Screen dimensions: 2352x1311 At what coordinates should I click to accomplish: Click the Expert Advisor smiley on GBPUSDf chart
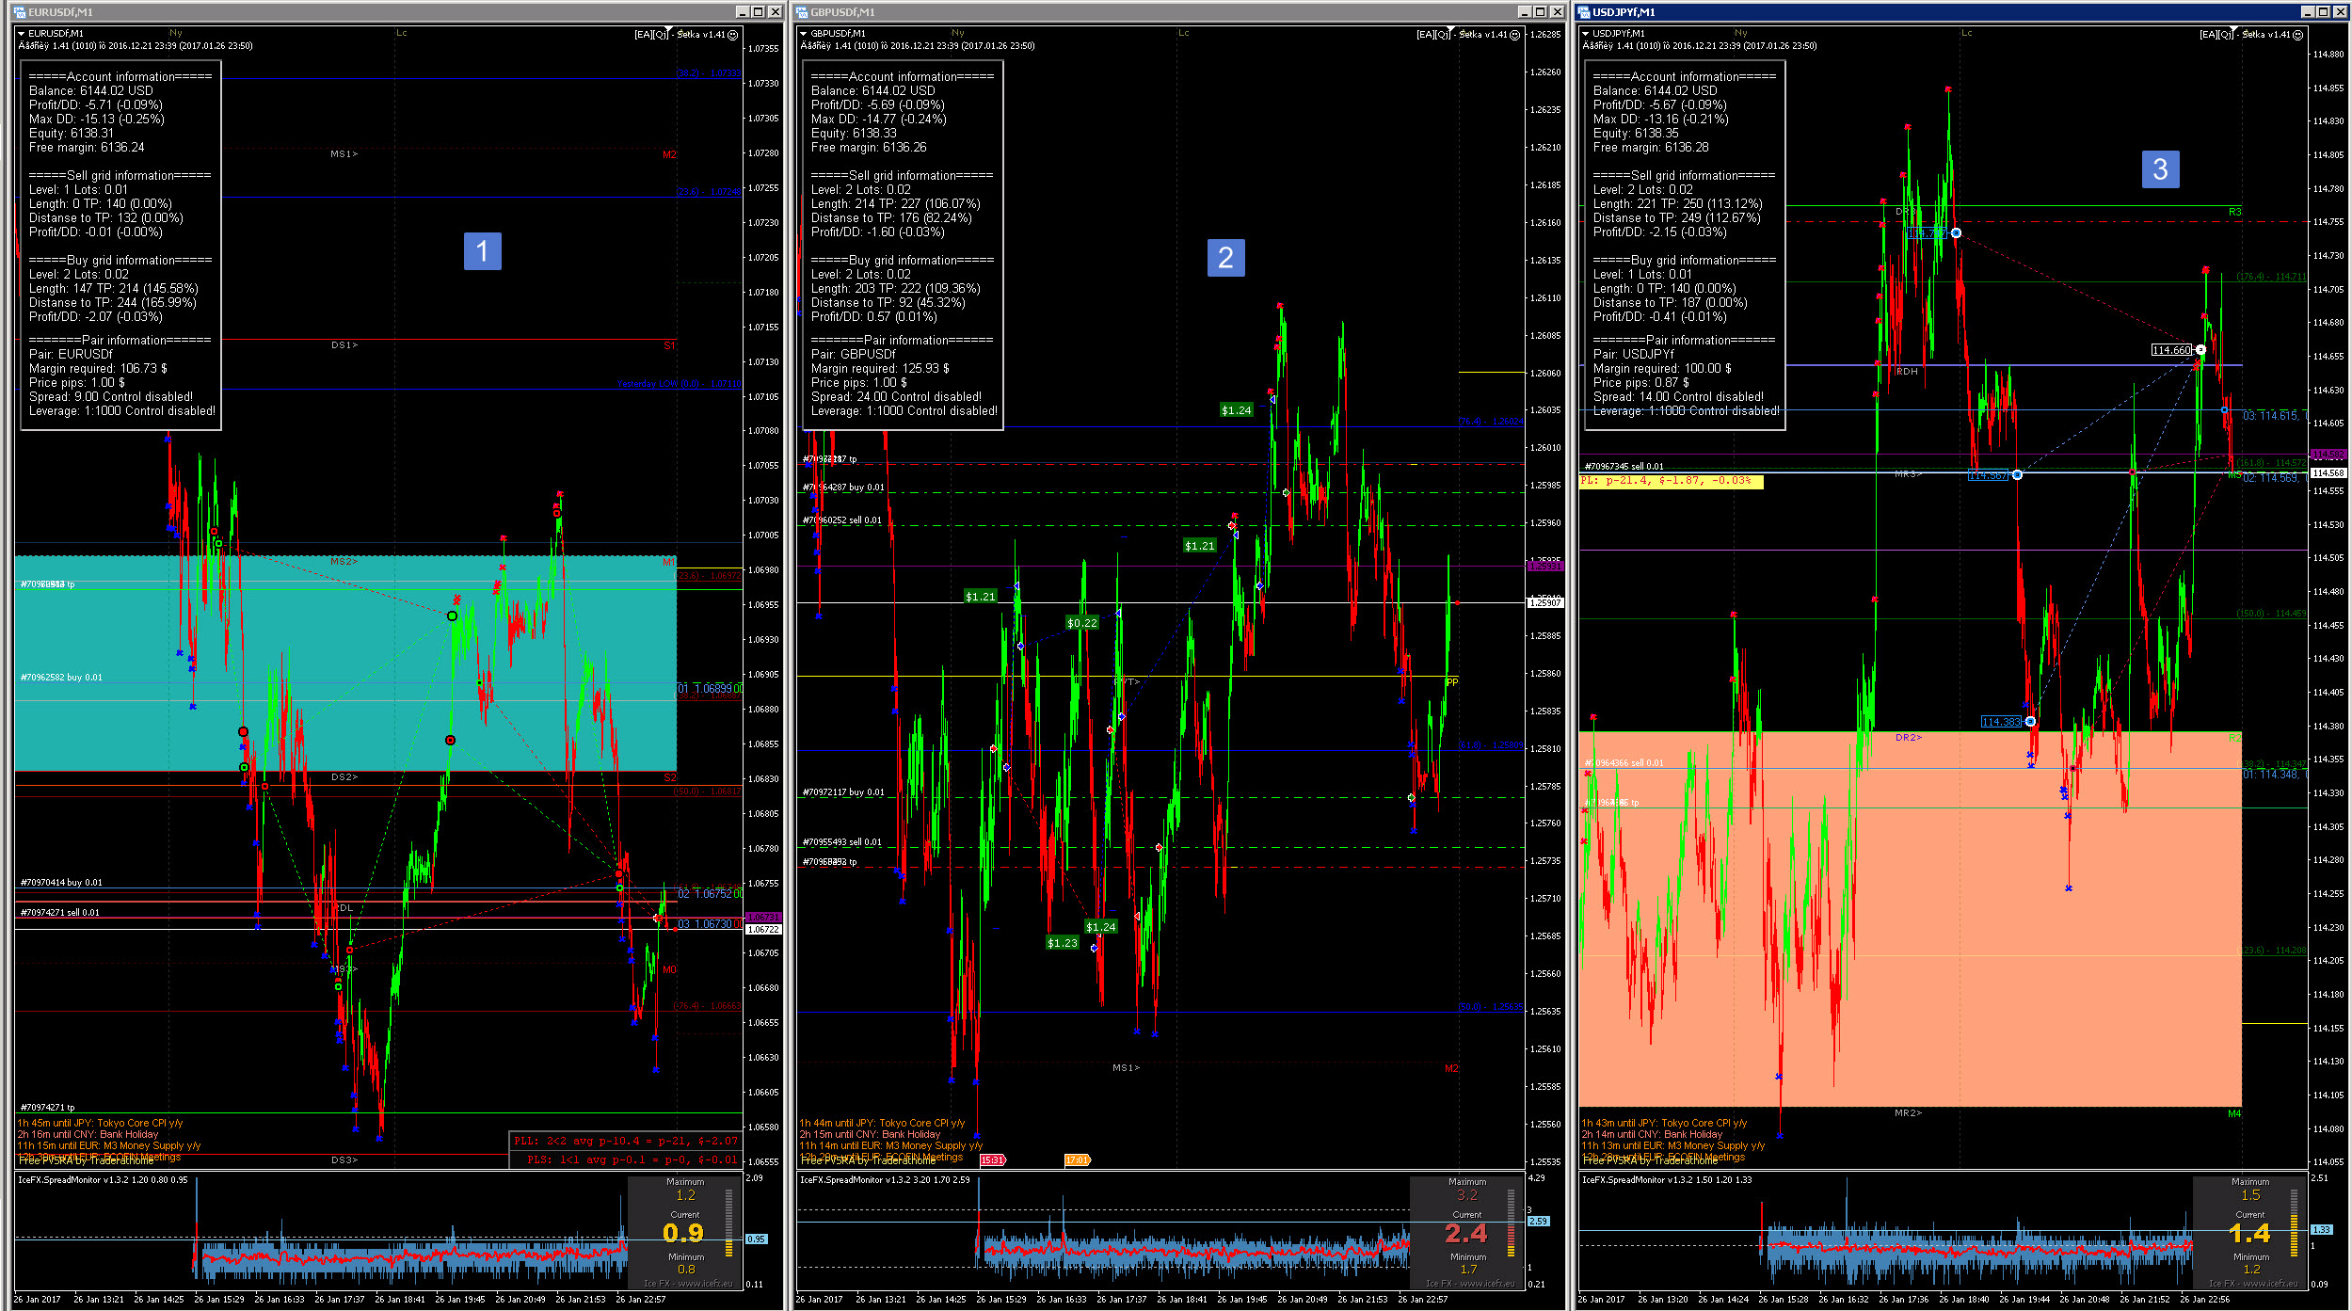[1514, 35]
